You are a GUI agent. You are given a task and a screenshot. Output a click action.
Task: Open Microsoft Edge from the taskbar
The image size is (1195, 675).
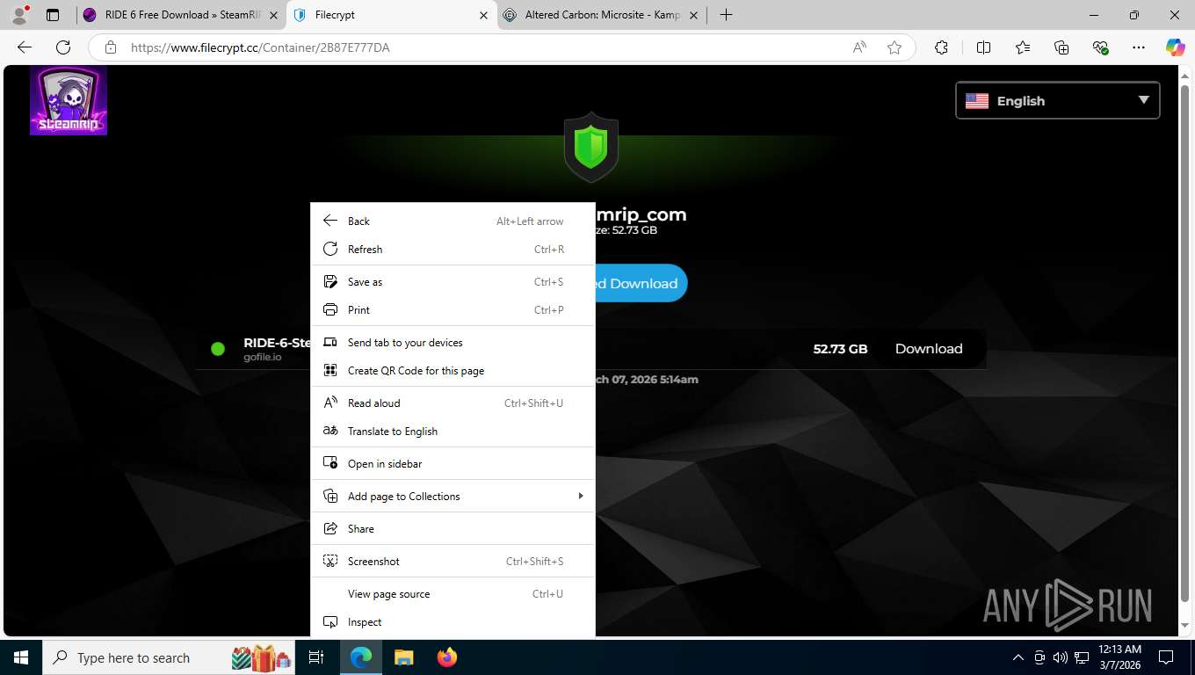[x=361, y=657]
